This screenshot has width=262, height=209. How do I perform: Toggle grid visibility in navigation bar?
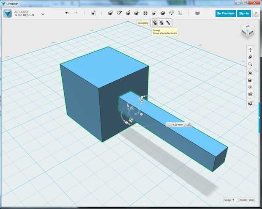(x=250, y=94)
